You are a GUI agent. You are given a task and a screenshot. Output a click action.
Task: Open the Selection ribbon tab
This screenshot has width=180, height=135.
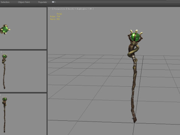pyautogui.click(x=5, y=2)
